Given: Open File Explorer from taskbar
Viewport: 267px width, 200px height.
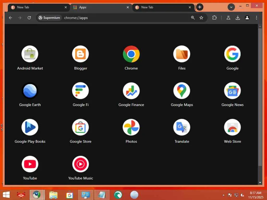Looking at the screenshot, I should (x=53, y=195).
